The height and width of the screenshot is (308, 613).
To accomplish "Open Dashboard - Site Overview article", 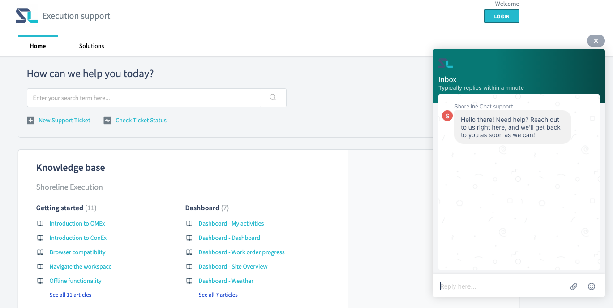I will [233, 266].
